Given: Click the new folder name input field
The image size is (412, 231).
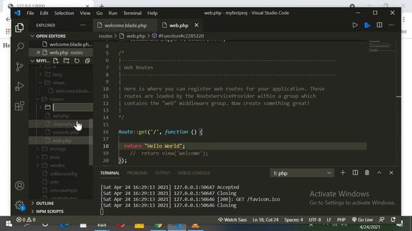Looking at the screenshot, I should (x=73, y=107).
